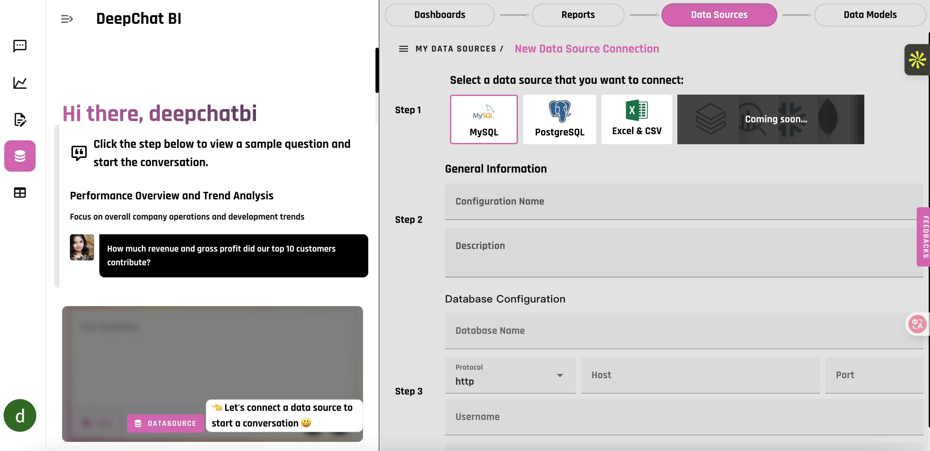930x451 pixels.
Task: Pick the Excel & CSV source option
Action: coord(637,119)
